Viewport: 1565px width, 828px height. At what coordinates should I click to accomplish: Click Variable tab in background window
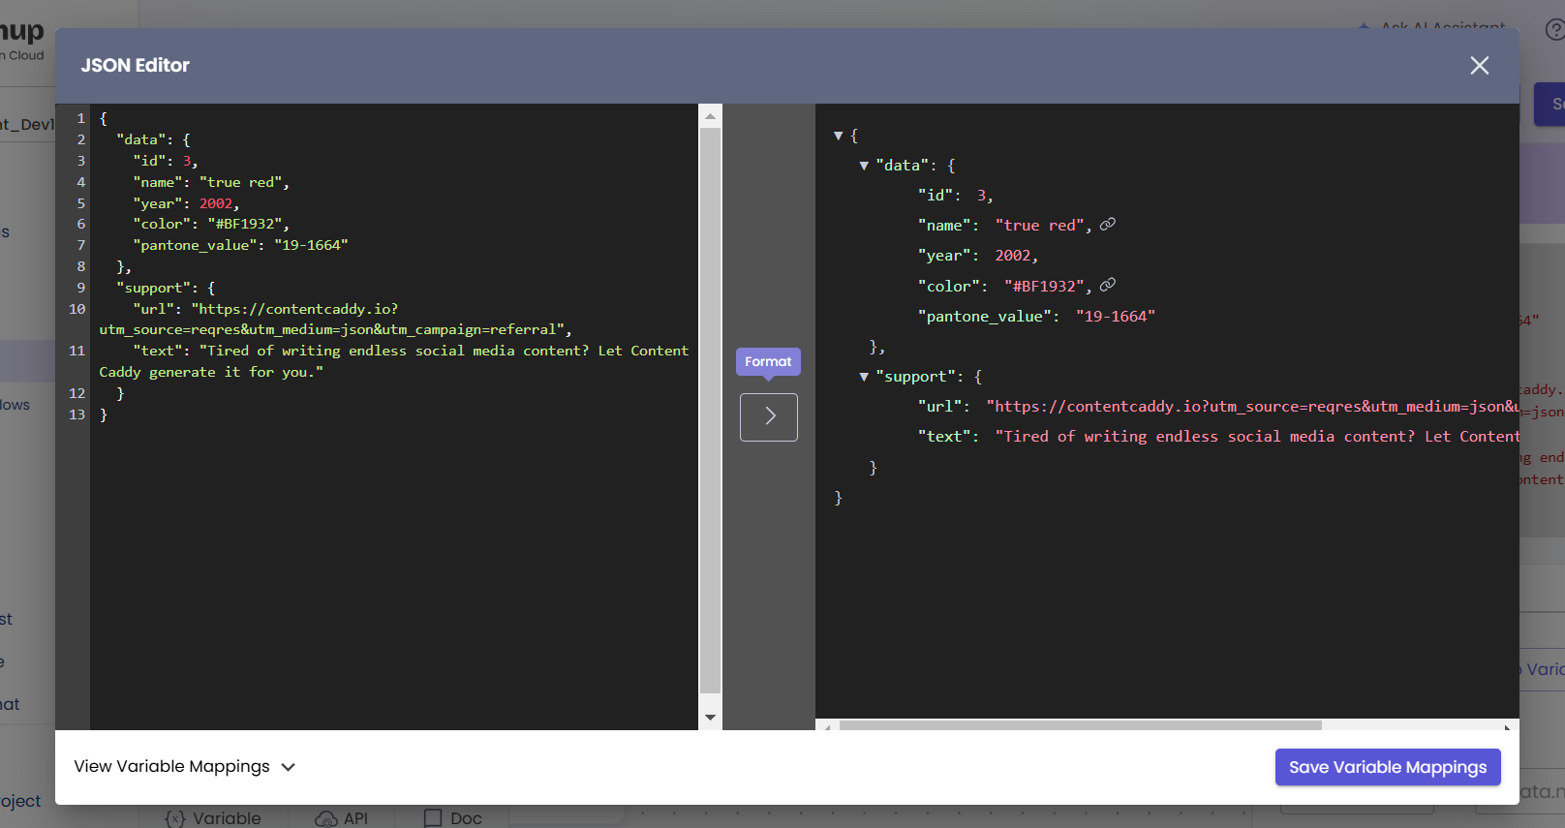click(213, 818)
